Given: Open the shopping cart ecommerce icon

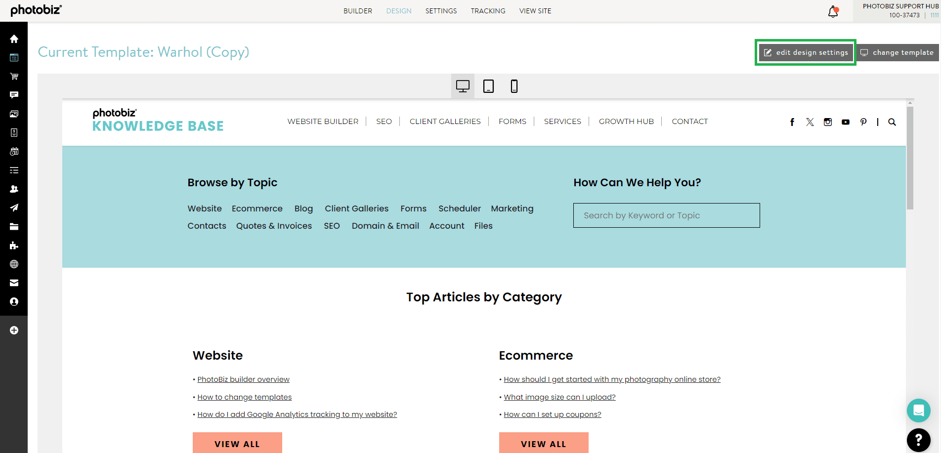Looking at the screenshot, I should (14, 76).
